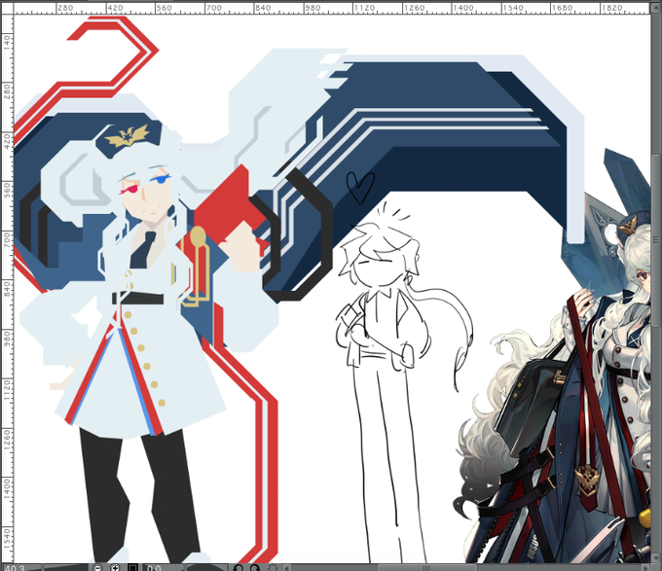Click the horizontal scrollbar right arrow
Viewport: 662px width, 571px height.
(646, 568)
